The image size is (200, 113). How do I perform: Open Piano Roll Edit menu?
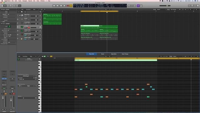[19, 56]
